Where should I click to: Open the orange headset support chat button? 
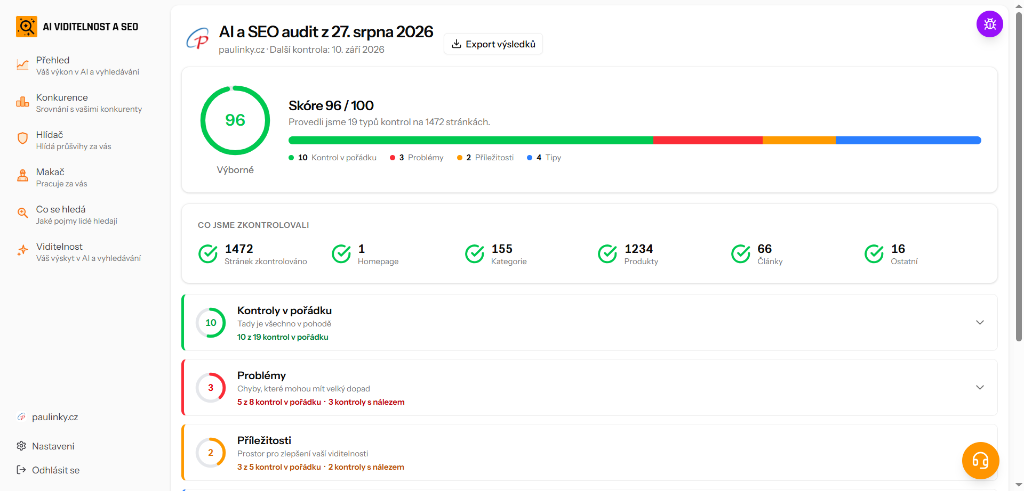click(x=981, y=461)
